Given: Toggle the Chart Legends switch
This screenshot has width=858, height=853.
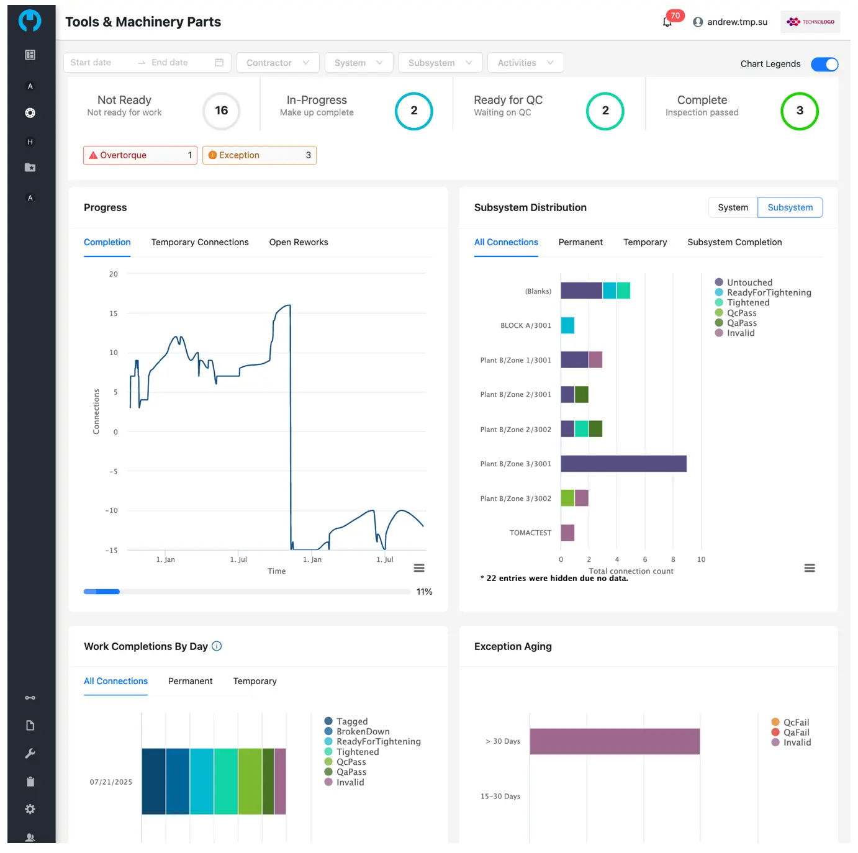Looking at the screenshot, I should tap(824, 64).
